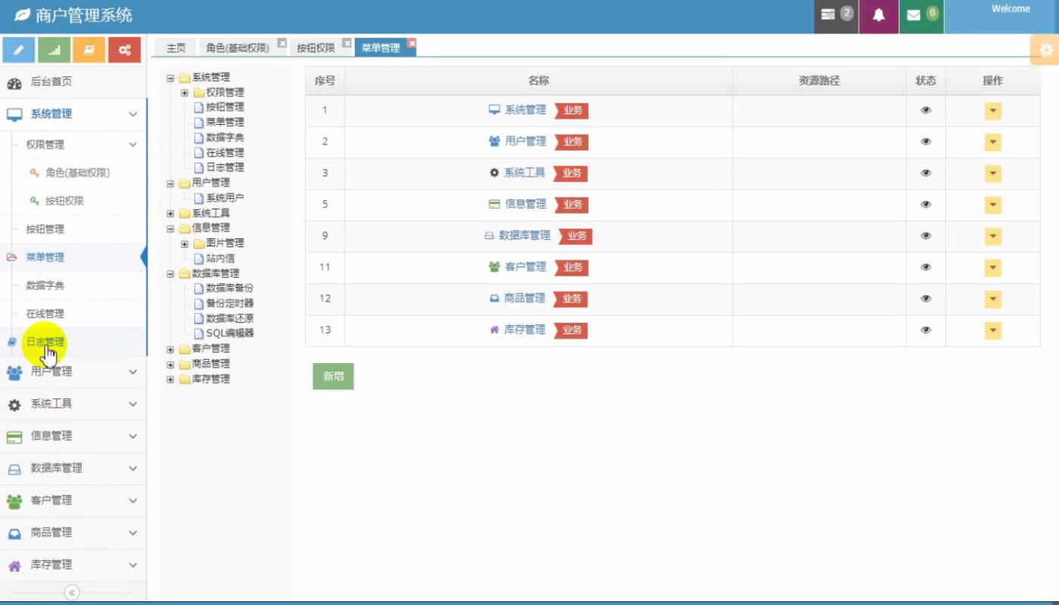
Task: Collapse the 数据库管理 tree node
Action: click(x=170, y=274)
